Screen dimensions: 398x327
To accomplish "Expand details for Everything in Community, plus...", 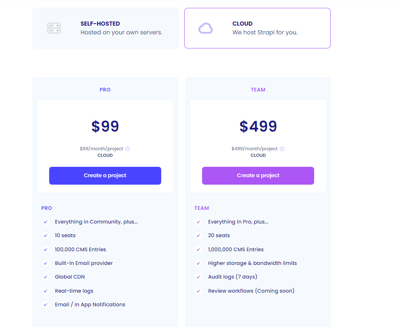I will coord(97,221).
